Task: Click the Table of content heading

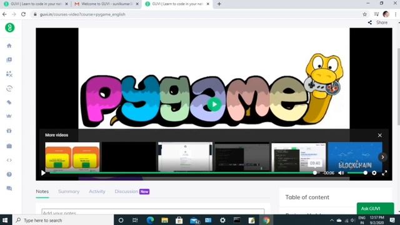Action: point(307,197)
